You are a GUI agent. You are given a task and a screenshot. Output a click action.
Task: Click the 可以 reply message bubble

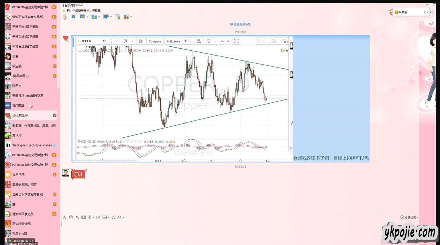(x=78, y=174)
